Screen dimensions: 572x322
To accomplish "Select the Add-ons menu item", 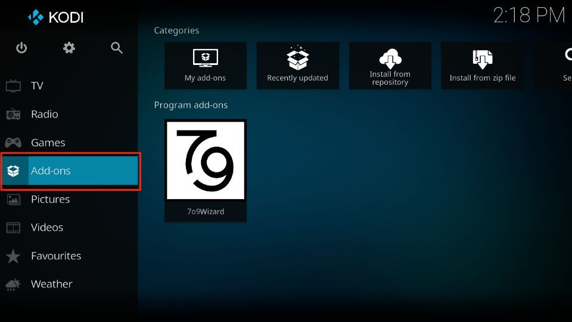I will 69,171.
